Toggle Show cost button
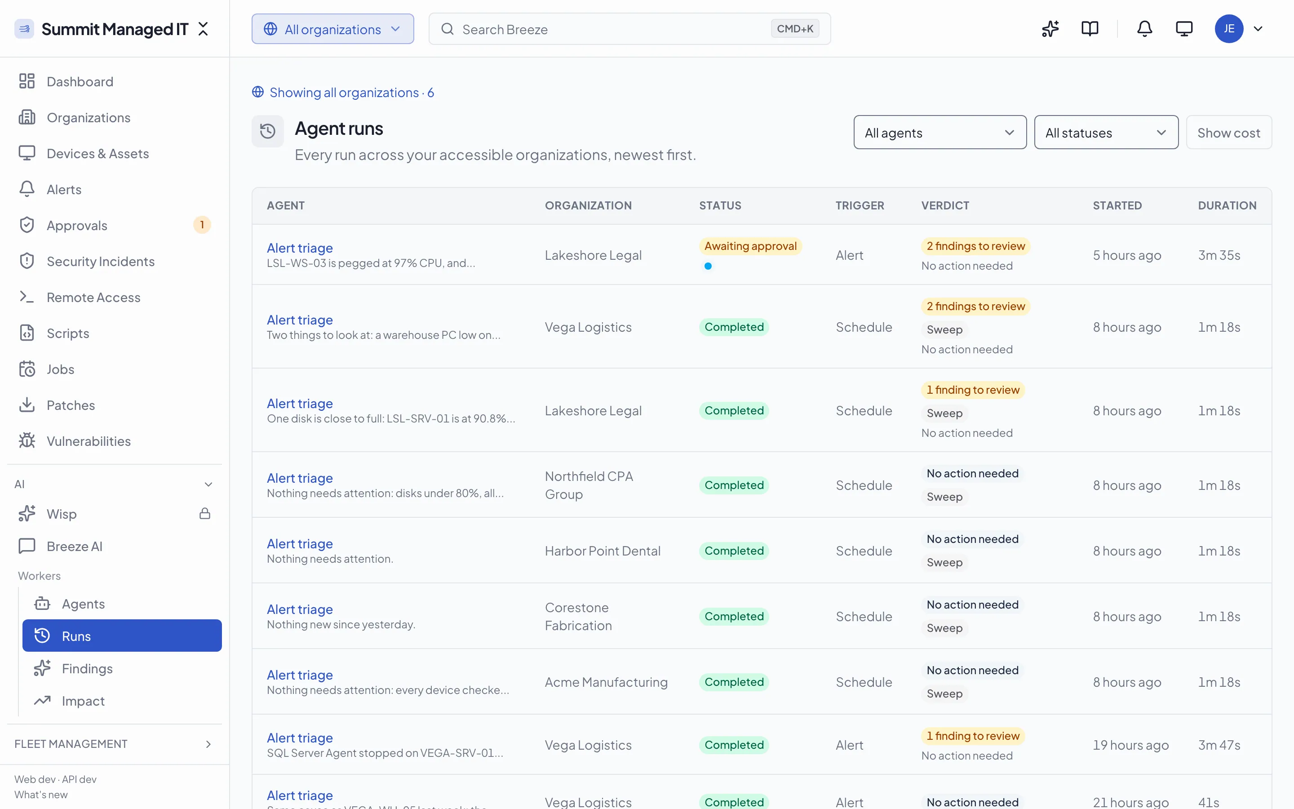The height and width of the screenshot is (809, 1294). (1228, 132)
